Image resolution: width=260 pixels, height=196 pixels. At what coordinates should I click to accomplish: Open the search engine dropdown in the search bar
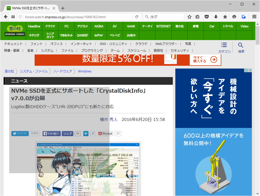click(147, 17)
